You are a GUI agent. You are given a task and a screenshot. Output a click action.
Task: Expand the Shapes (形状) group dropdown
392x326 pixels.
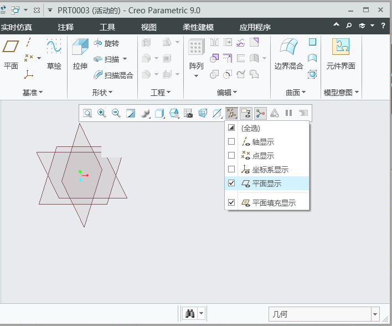tap(102, 93)
